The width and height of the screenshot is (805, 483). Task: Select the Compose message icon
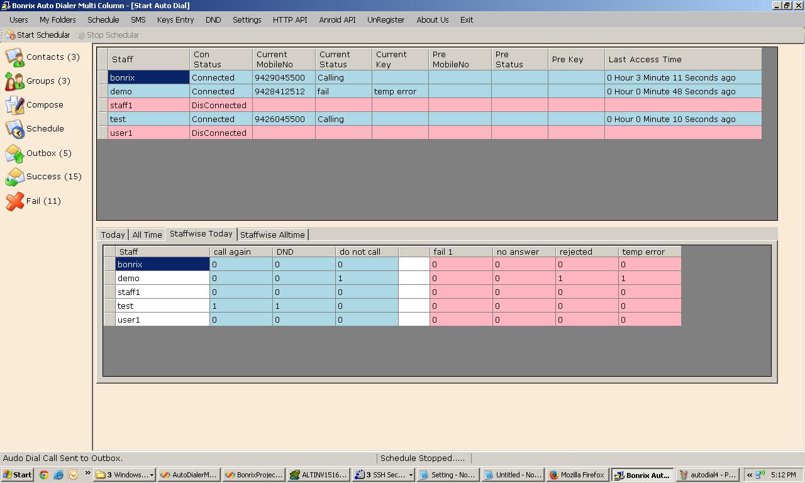15,105
